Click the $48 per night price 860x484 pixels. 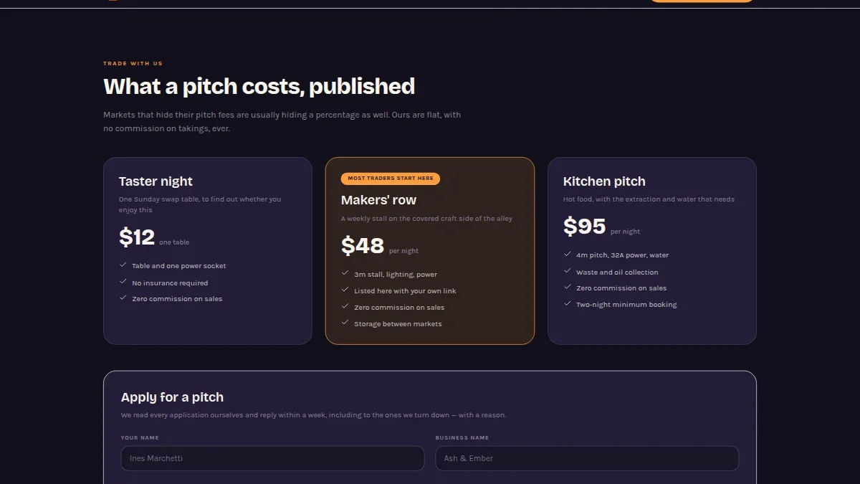tap(380, 246)
